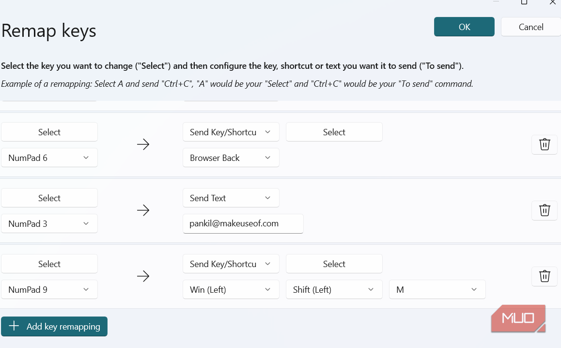Expand the Browser Back dropdown
561x348 pixels.
point(231,158)
